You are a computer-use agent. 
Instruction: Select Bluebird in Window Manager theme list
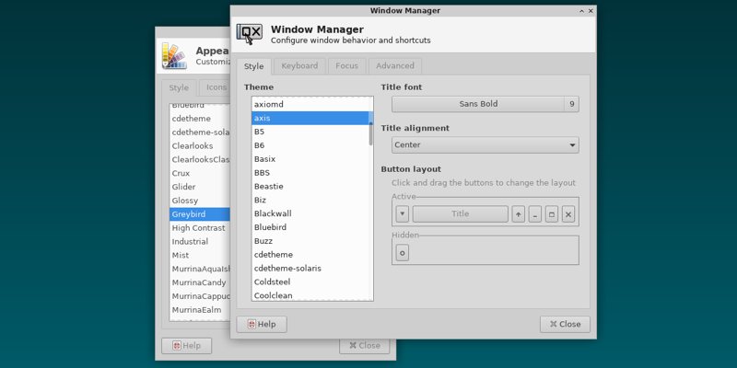tap(310, 227)
